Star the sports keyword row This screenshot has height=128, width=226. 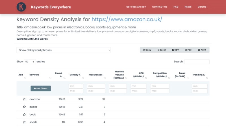point(24,122)
